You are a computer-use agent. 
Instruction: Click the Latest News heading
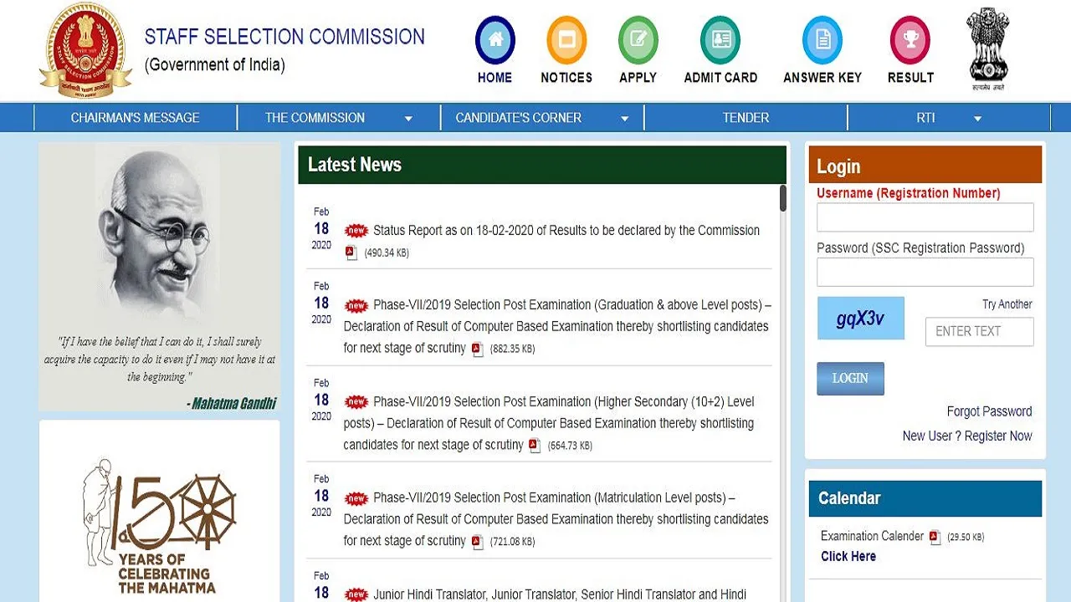(355, 165)
